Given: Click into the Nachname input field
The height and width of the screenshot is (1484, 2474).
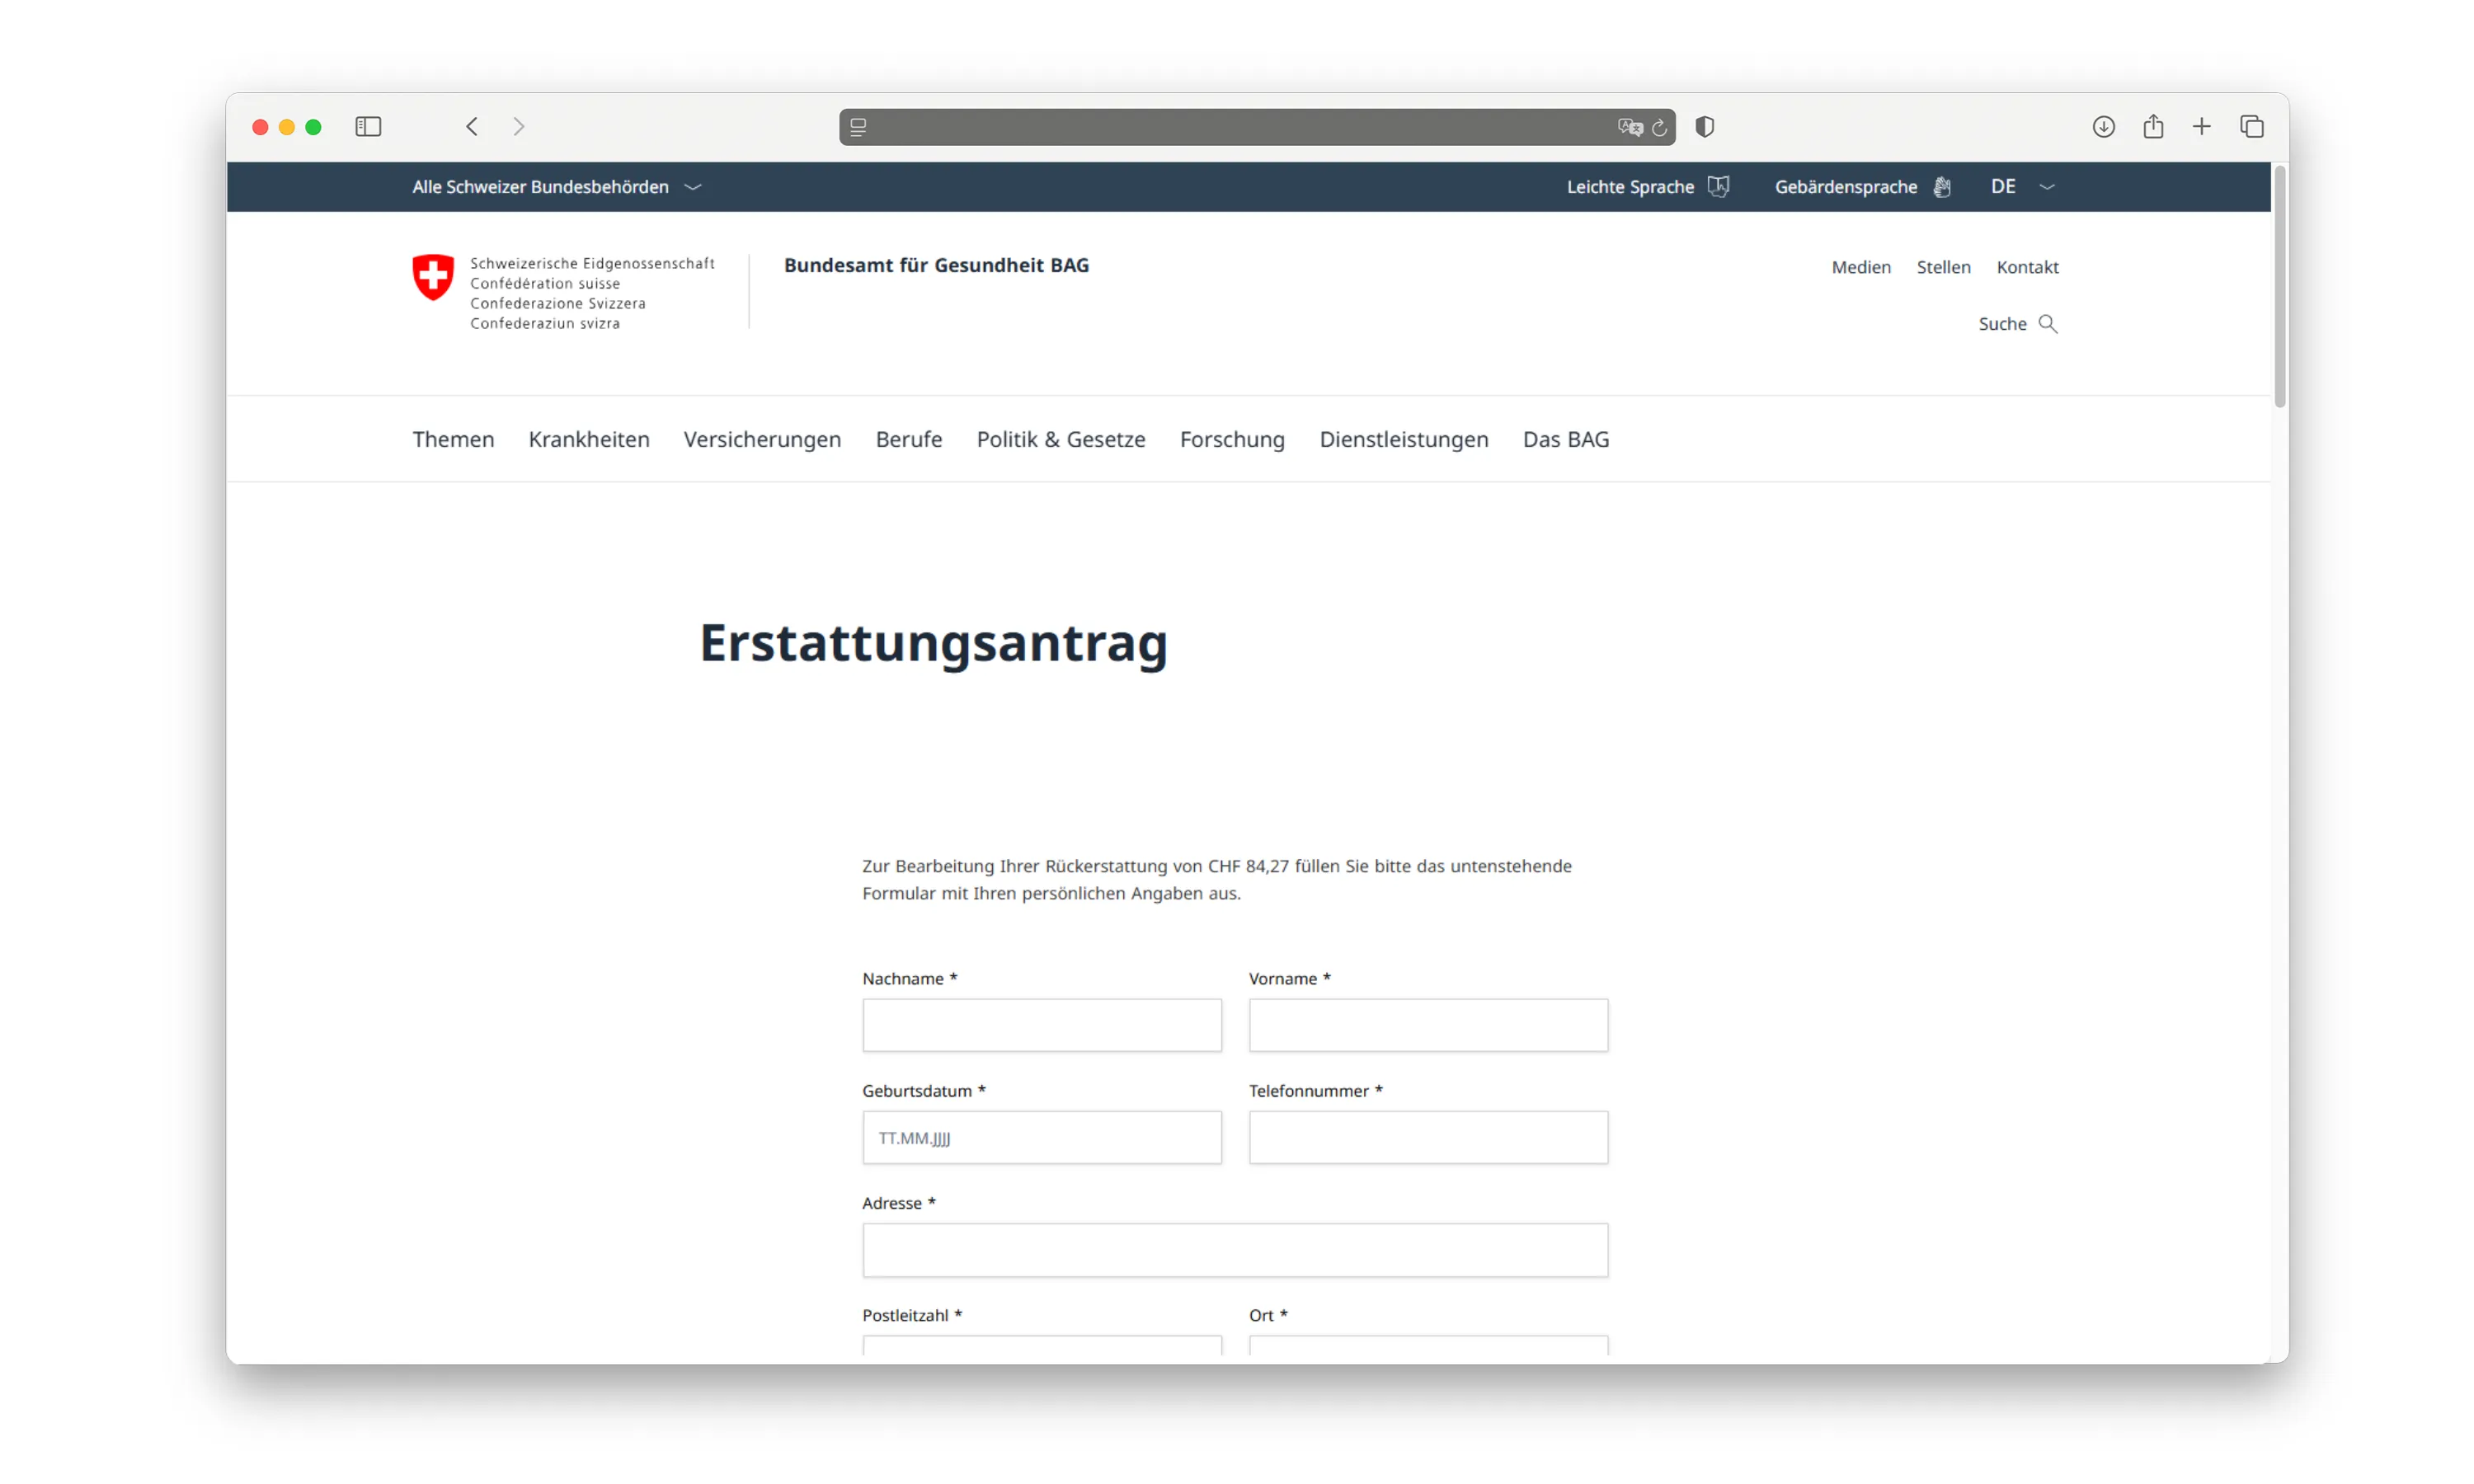Looking at the screenshot, I should click(x=1041, y=1025).
